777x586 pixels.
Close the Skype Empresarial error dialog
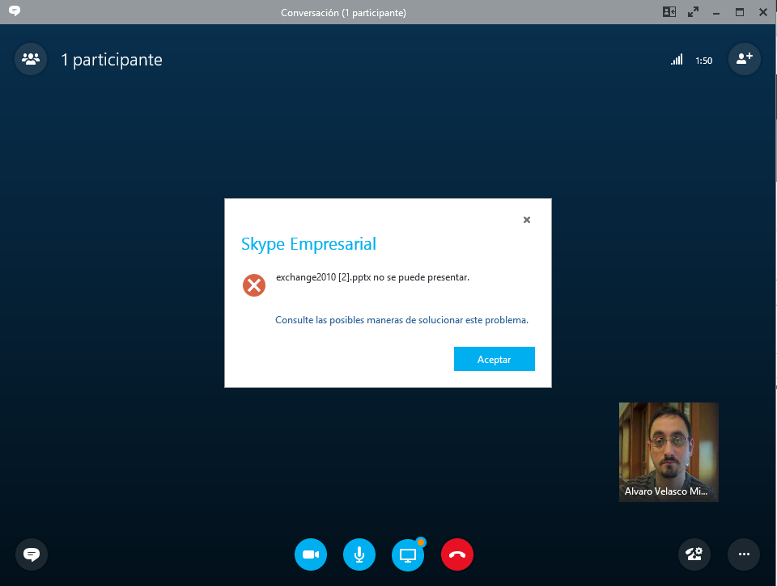527,220
